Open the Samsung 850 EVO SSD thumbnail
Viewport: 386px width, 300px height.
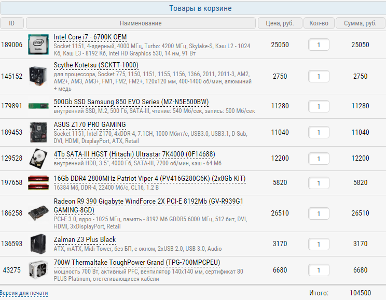(38, 106)
